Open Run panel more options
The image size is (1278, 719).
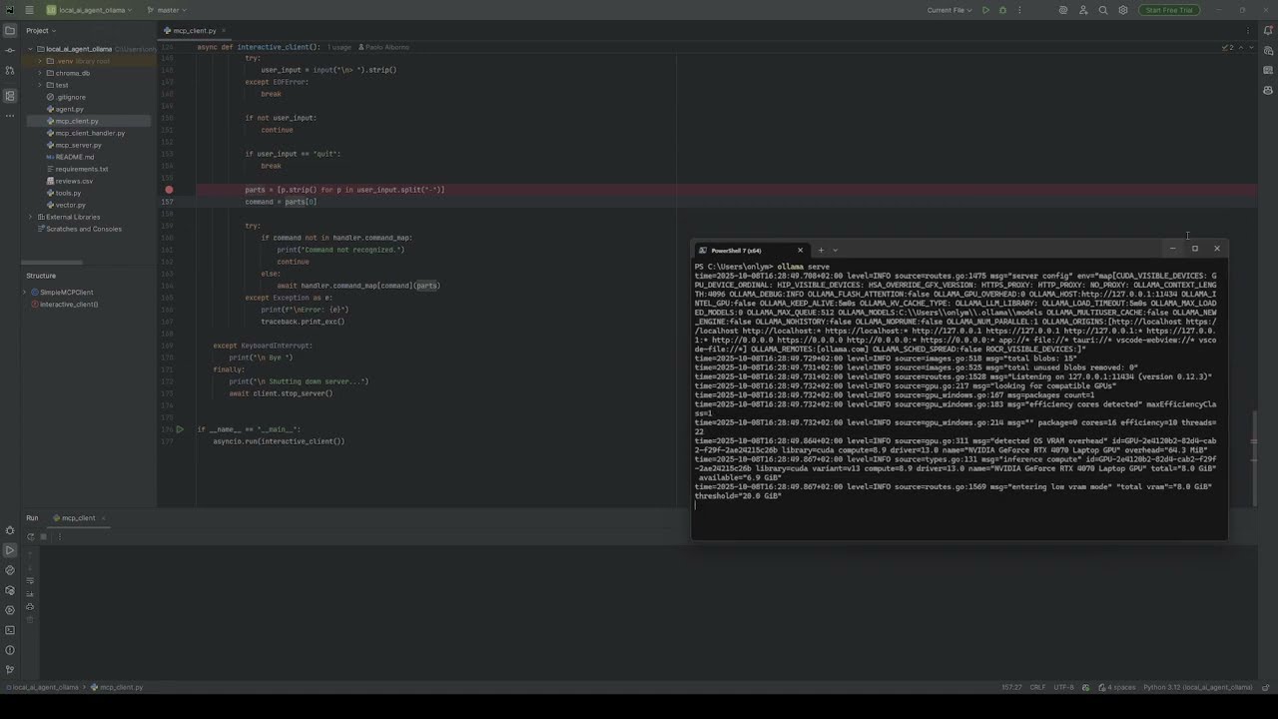[x=59, y=536]
